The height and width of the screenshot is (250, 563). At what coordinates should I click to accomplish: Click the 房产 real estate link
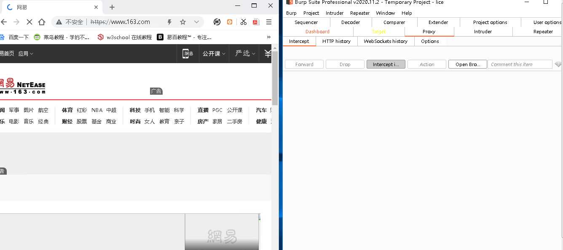tap(203, 121)
